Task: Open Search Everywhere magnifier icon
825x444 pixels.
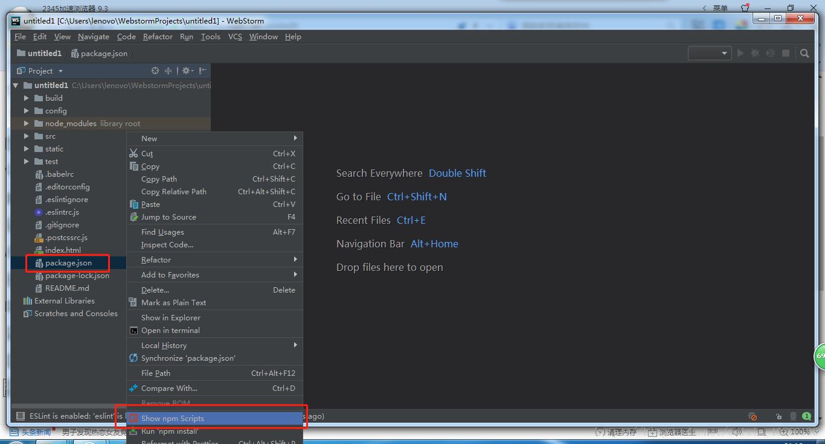Action: (804, 53)
